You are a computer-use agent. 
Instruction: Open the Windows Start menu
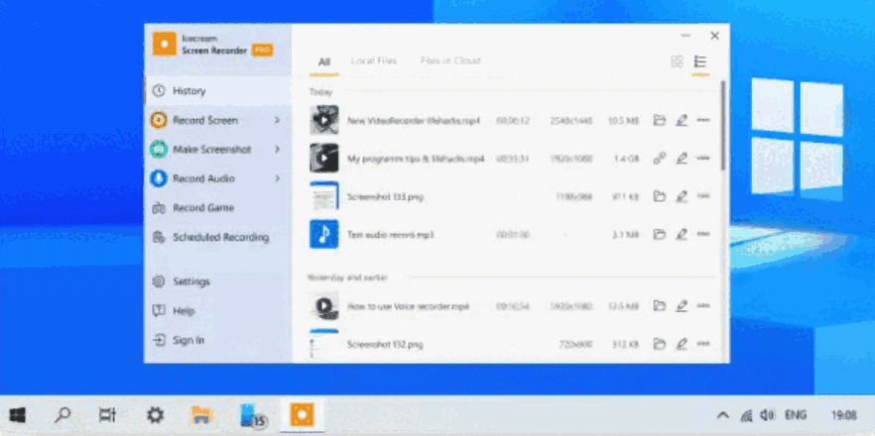click(17, 415)
